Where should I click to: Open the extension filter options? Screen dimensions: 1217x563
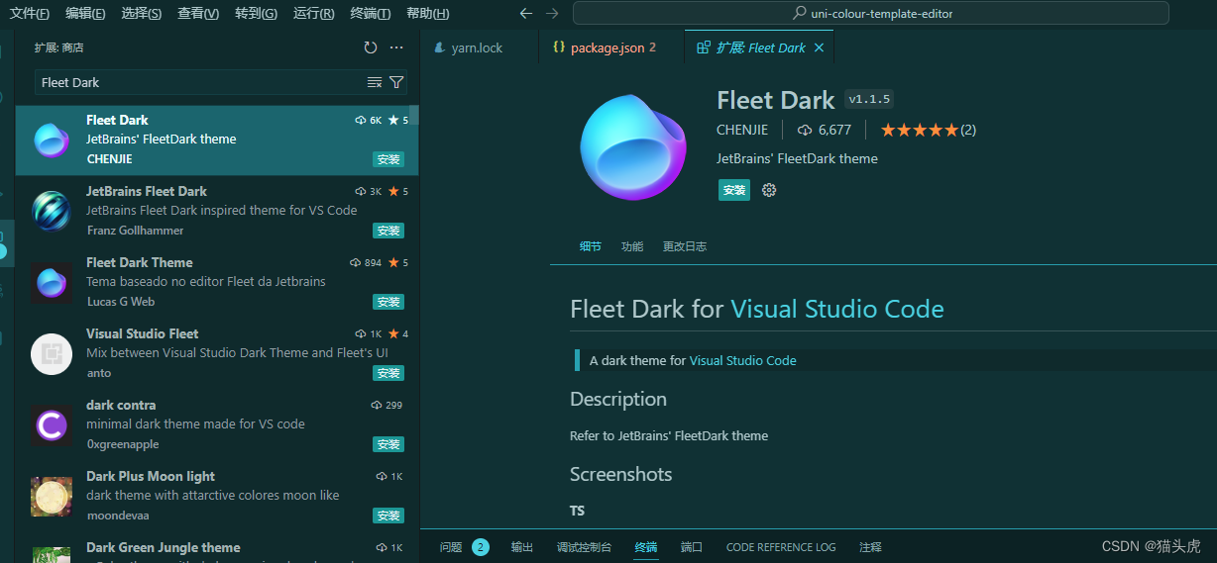396,82
